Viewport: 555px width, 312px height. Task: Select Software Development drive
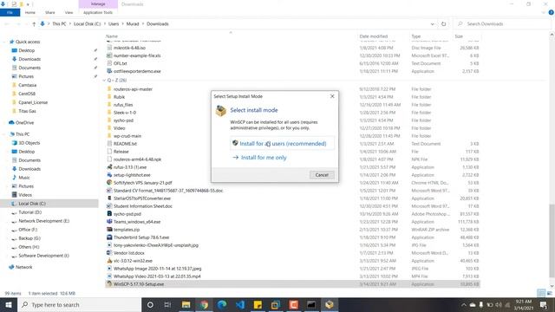point(43,256)
